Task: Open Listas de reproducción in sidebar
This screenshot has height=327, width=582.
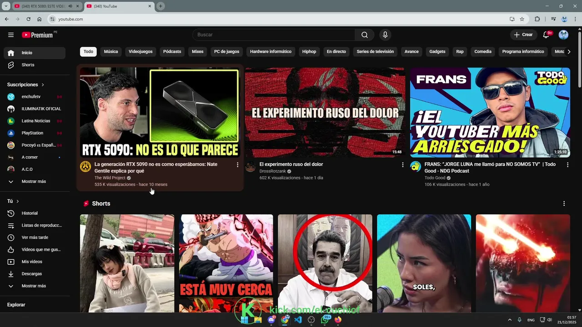Action: coord(35,225)
